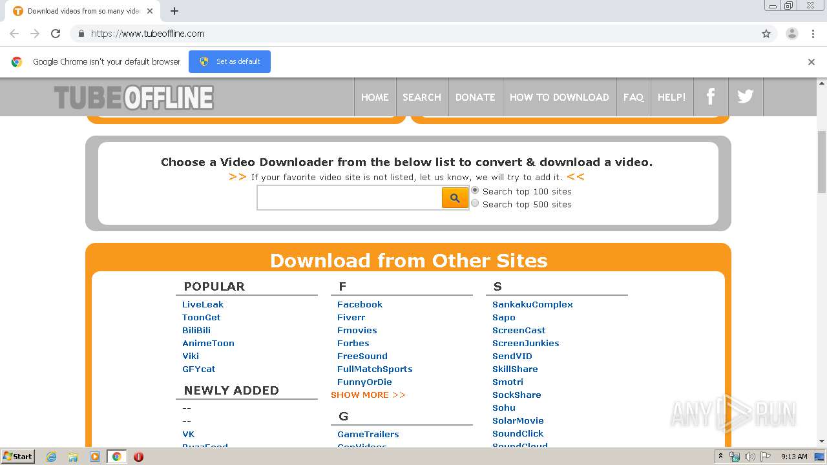Open media player taskbar icon
Screen dimensions: 827x465
coord(95,457)
